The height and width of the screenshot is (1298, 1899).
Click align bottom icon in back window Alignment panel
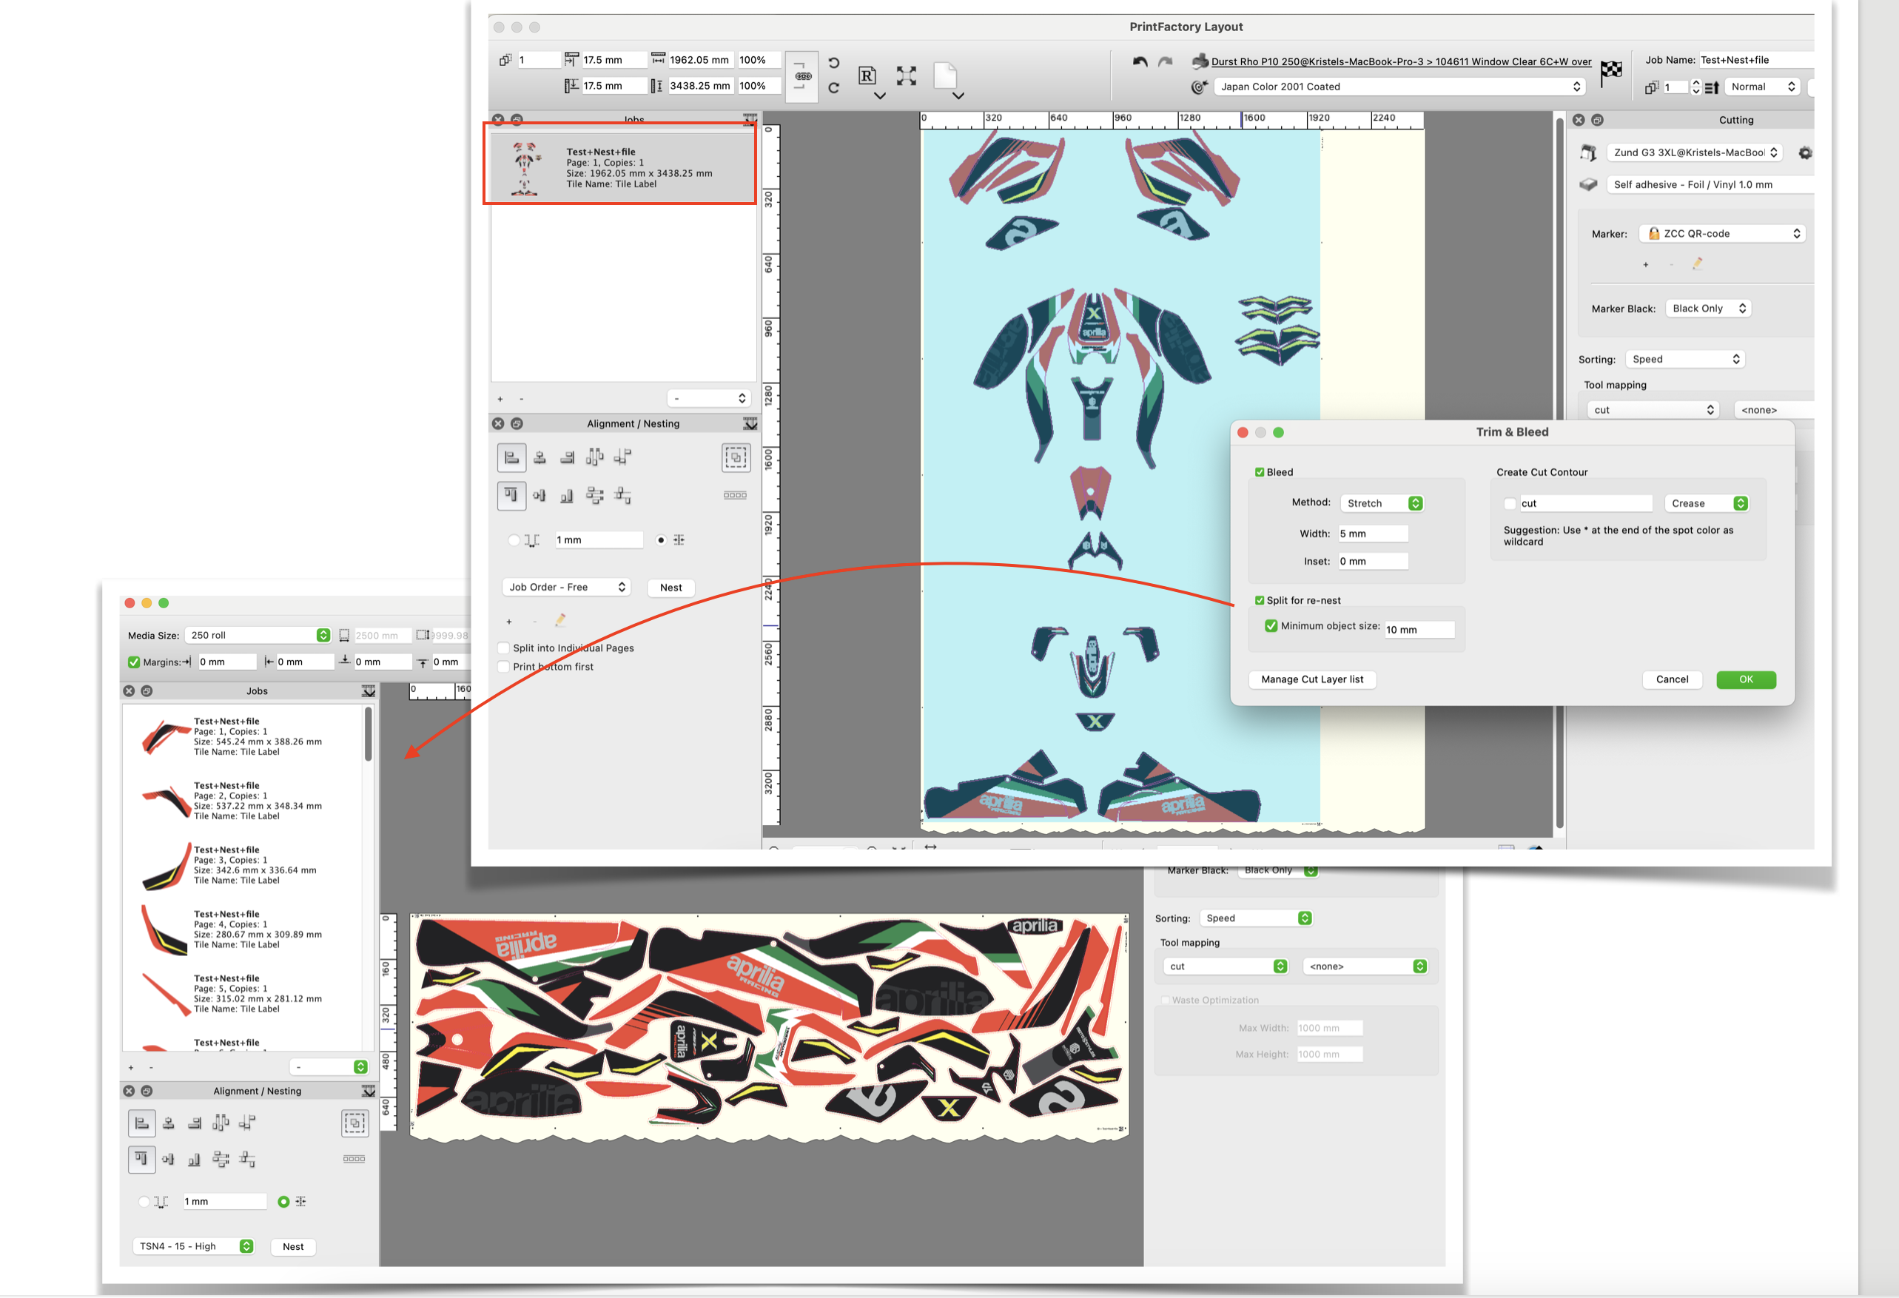(195, 1160)
